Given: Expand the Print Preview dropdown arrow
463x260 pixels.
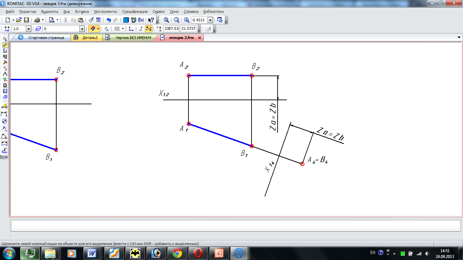Looking at the screenshot, I should [x=57, y=20].
